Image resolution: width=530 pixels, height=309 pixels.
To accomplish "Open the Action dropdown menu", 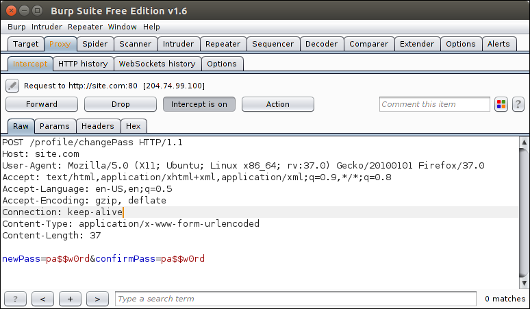I will [278, 104].
